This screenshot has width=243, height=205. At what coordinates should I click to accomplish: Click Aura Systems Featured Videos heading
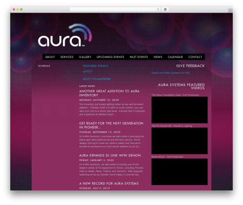click(x=181, y=86)
